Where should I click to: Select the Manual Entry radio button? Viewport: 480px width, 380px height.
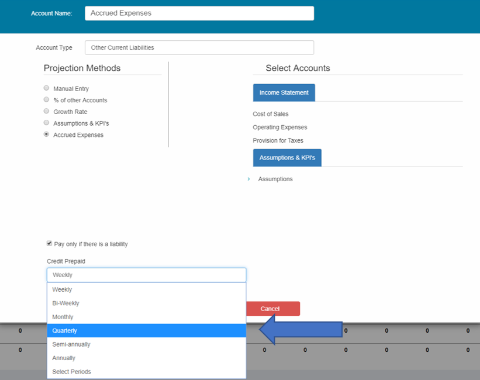(47, 88)
